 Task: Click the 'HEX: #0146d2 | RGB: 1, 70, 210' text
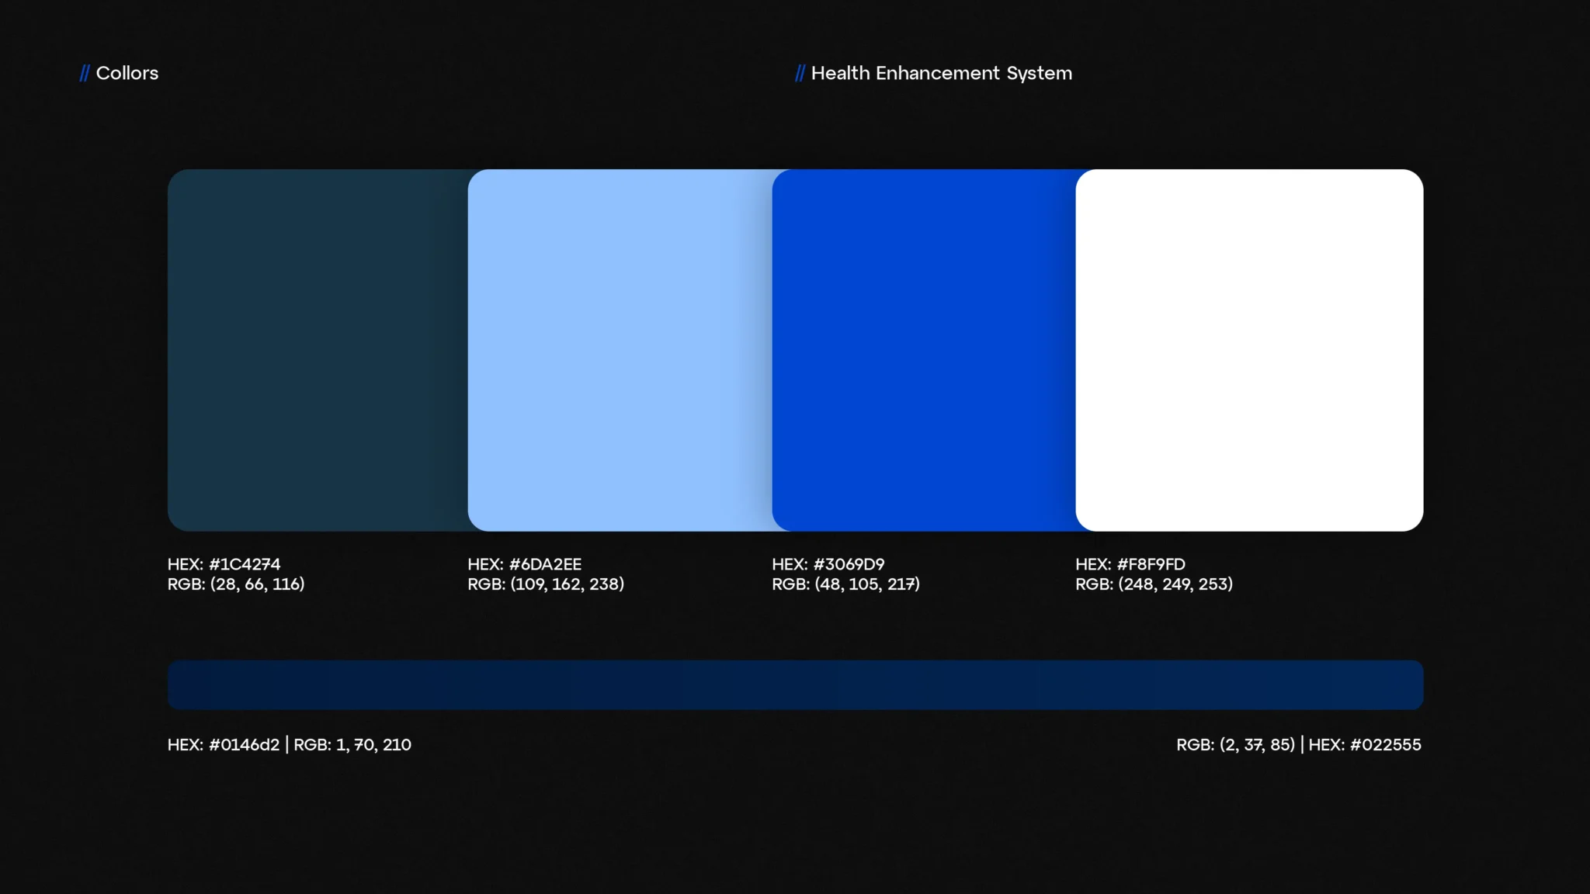[290, 745]
